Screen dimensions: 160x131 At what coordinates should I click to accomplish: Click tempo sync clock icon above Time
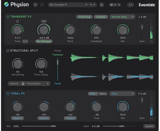[17, 21]
